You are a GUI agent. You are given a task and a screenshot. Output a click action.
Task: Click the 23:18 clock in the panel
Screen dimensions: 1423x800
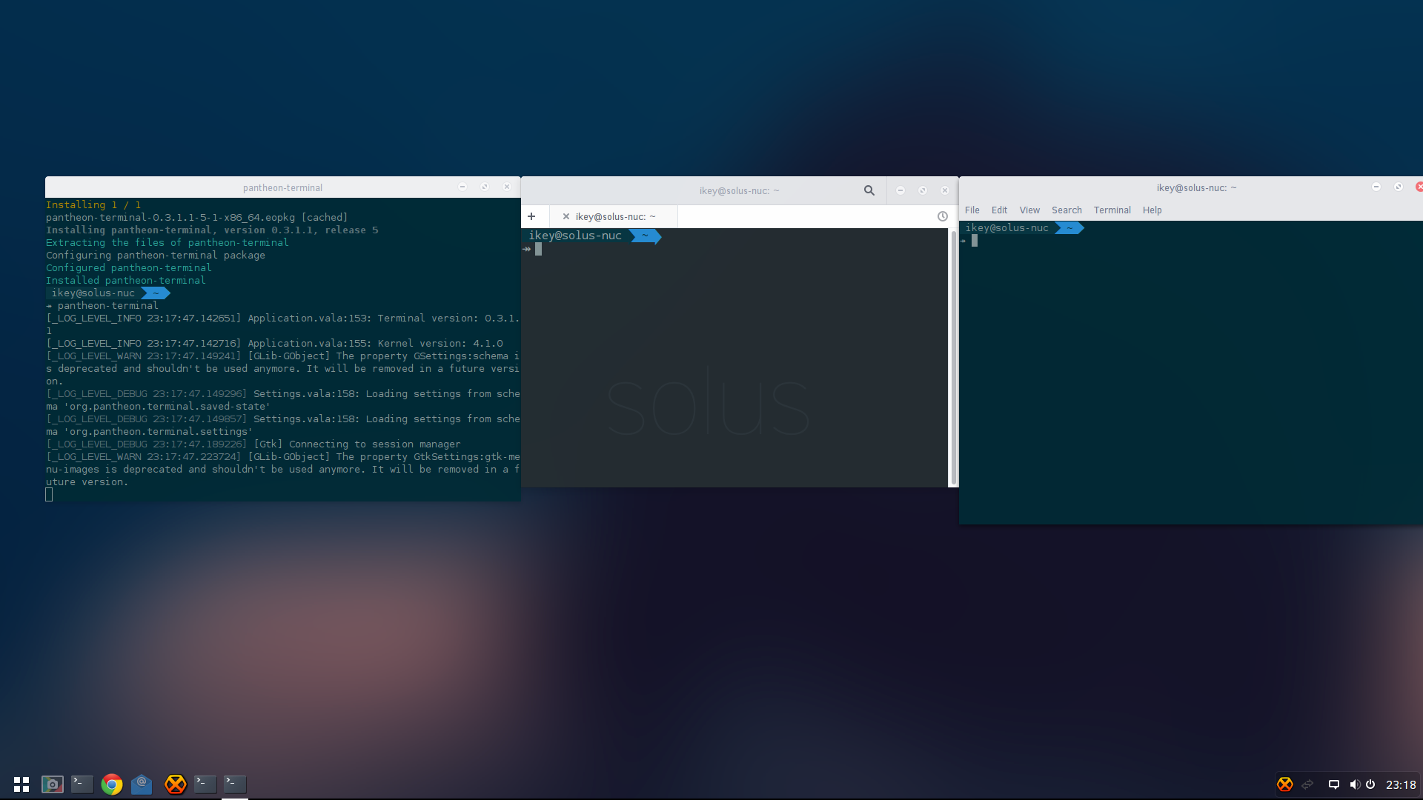point(1401,785)
